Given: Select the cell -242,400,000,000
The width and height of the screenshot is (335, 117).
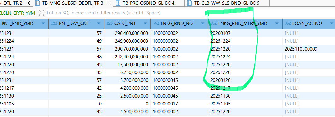Looking at the screenshot, I should [127, 57].
